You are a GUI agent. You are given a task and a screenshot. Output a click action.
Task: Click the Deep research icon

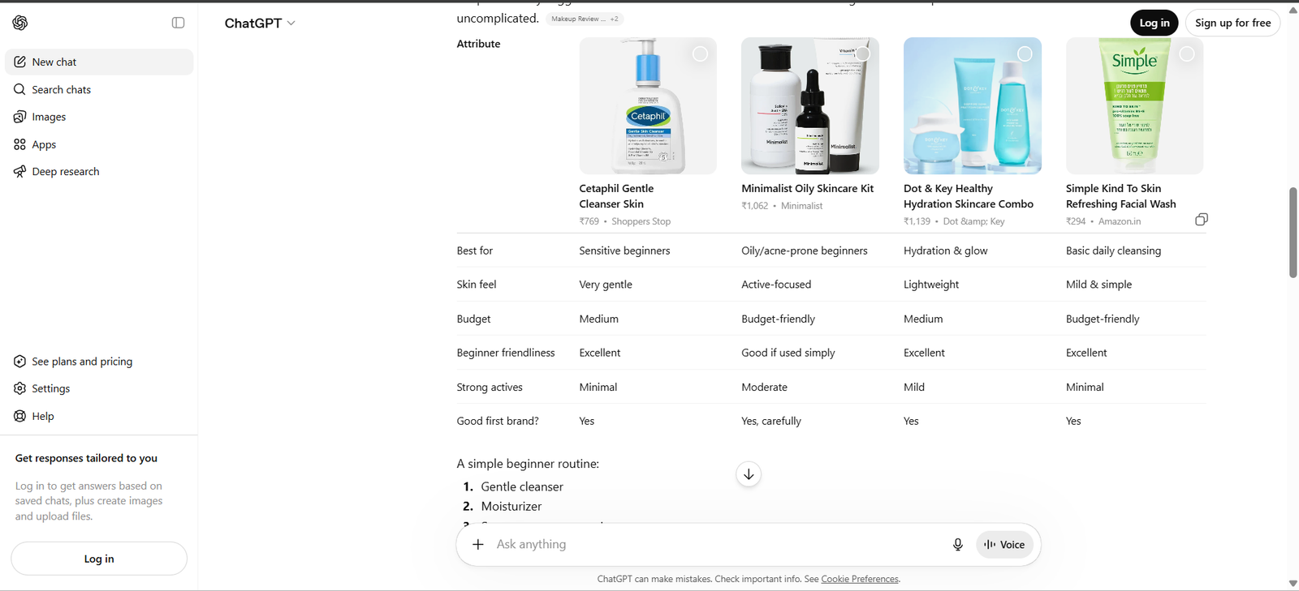click(x=20, y=171)
